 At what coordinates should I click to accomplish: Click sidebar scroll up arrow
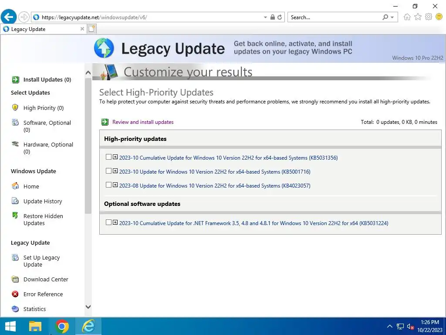click(x=88, y=73)
